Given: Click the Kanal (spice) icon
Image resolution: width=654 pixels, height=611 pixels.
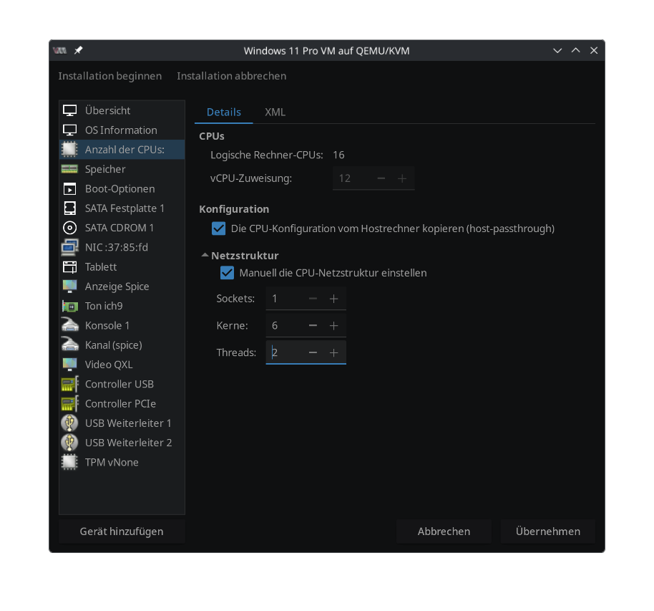Looking at the screenshot, I should click(69, 345).
